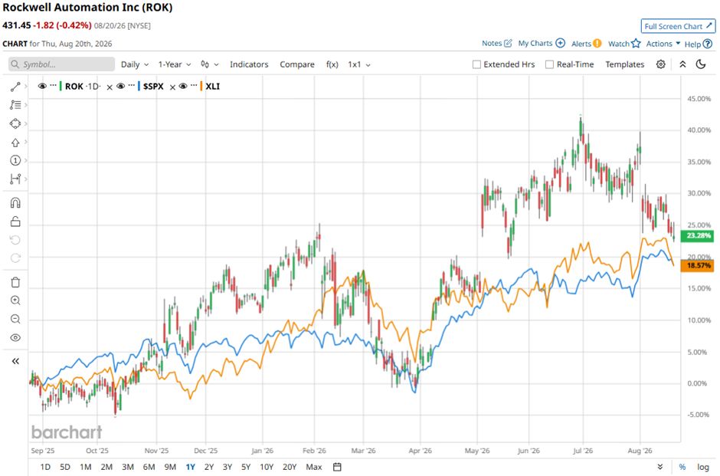The width and height of the screenshot is (720, 476).
Task: Open the Templates menu
Action: pos(624,64)
